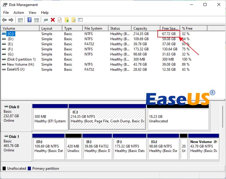
Task: Click the 18.23 GB Unallocated space block
Action: pos(177,118)
